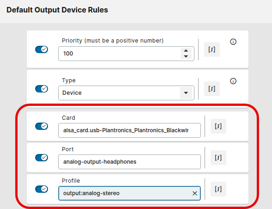Click the variable icon beside Type dropdown
The image size is (272, 209).
[212, 89]
